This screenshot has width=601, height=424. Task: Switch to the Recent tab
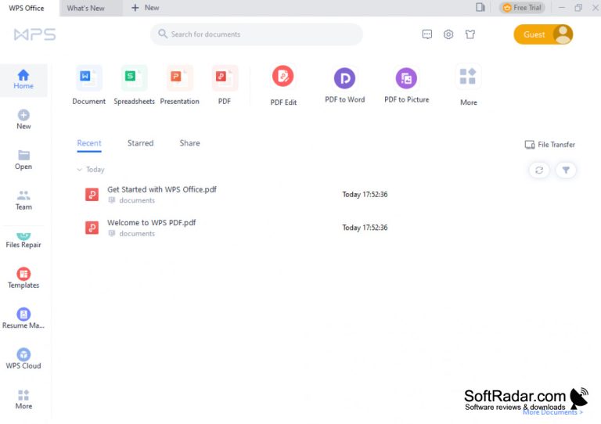tap(89, 143)
